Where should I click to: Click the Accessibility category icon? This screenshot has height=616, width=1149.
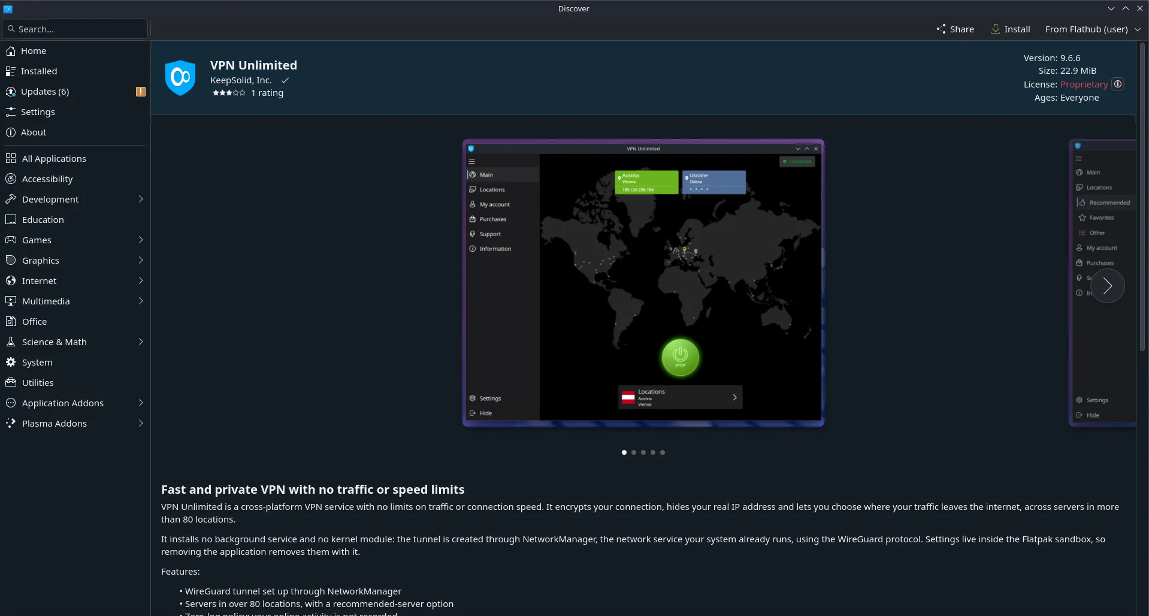(x=11, y=179)
